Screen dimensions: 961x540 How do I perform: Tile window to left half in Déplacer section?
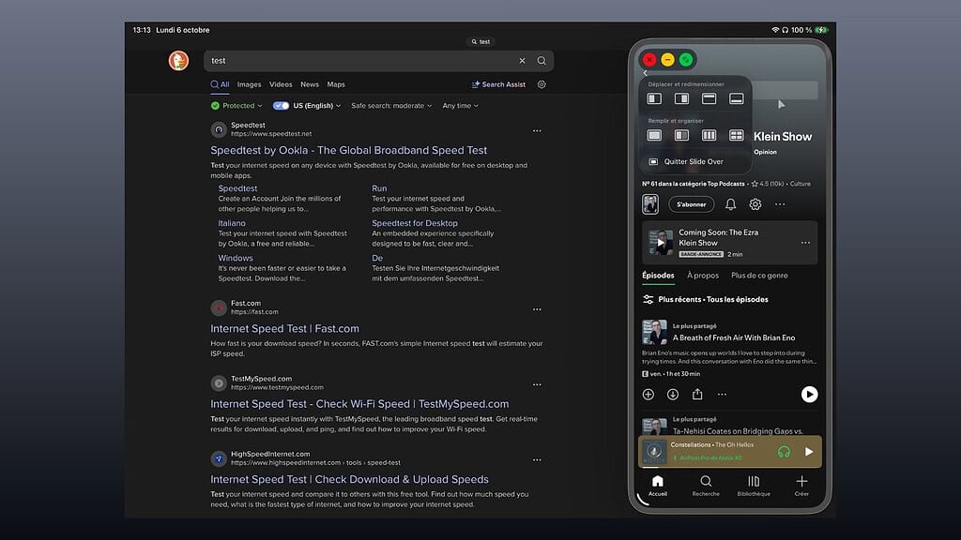[x=654, y=98]
